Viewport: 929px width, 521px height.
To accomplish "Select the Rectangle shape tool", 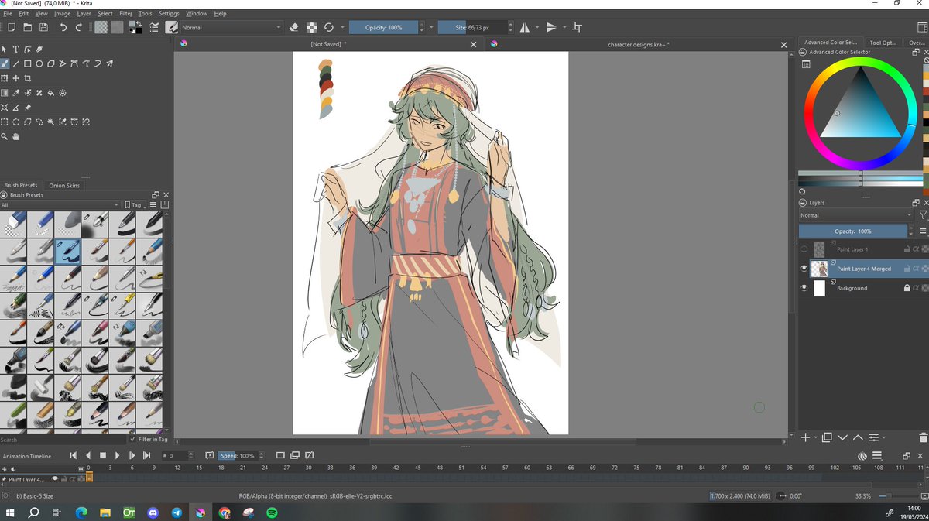I will 27,63.
